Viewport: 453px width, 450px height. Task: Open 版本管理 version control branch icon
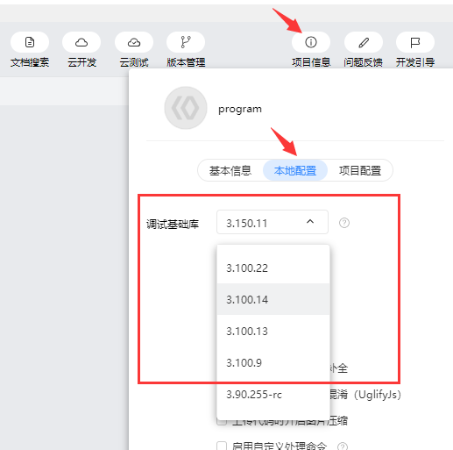tap(186, 42)
